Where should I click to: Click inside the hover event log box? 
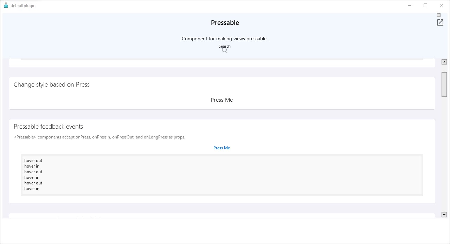coord(222,175)
